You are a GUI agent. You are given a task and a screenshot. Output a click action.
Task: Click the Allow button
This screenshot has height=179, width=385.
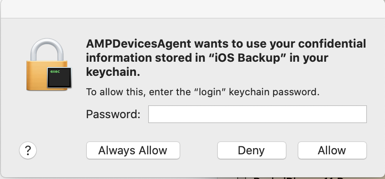click(332, 150)
